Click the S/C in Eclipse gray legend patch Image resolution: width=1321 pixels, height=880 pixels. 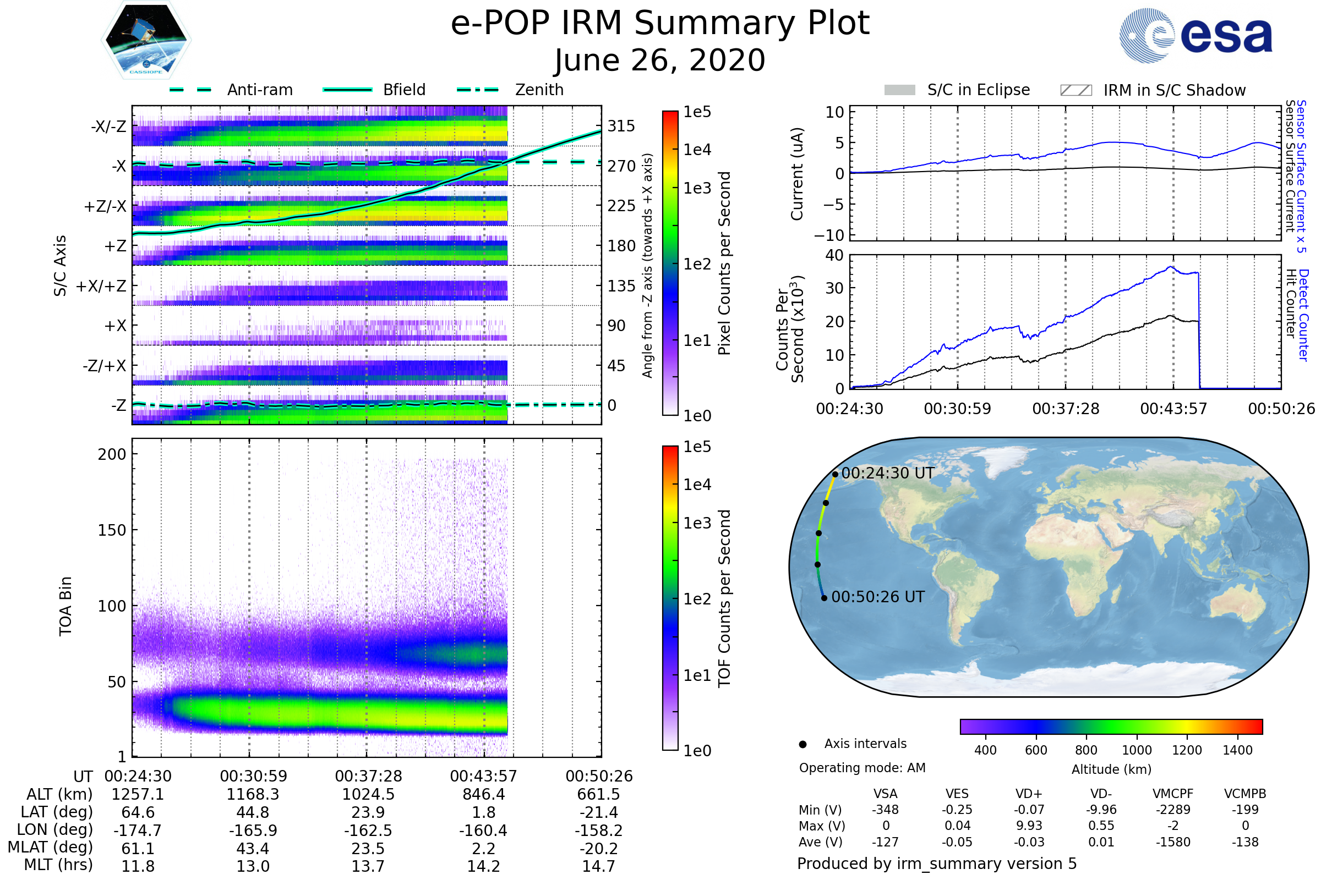(x=899, y=90)
